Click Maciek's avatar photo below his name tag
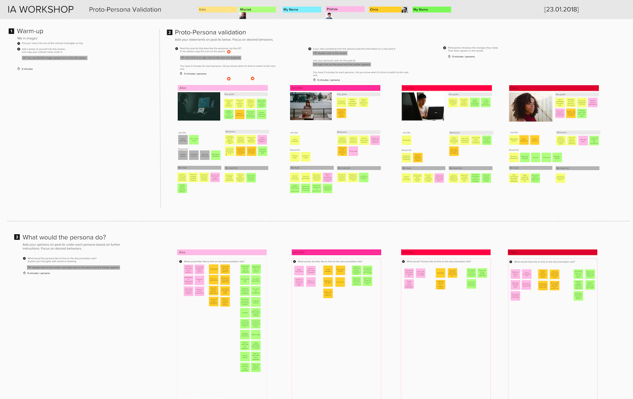Viewport: 633px width, 399px height. [243, 15]
